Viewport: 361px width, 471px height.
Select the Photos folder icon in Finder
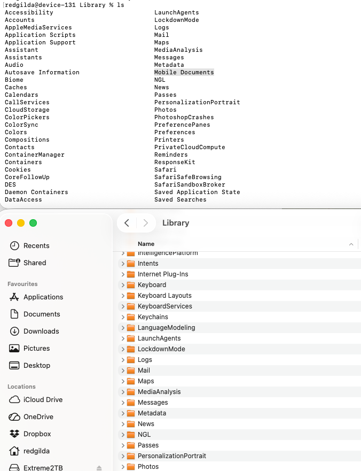coord(131,467)
